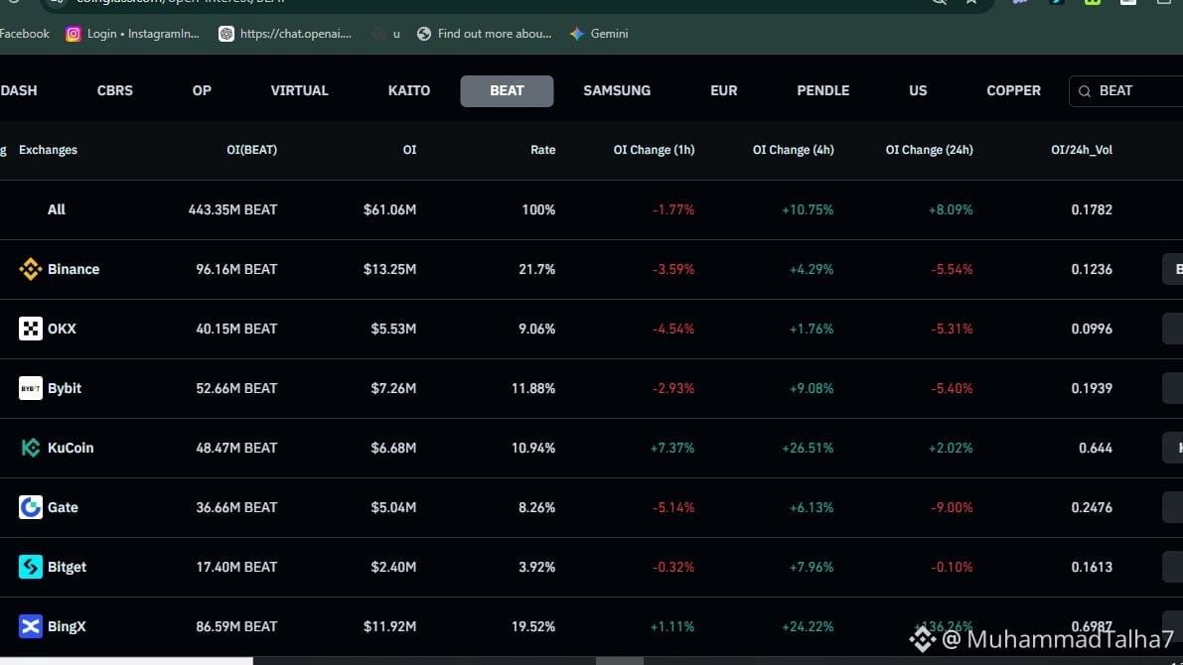Click the KuCoin exchange logo icon

pos(30,448)
